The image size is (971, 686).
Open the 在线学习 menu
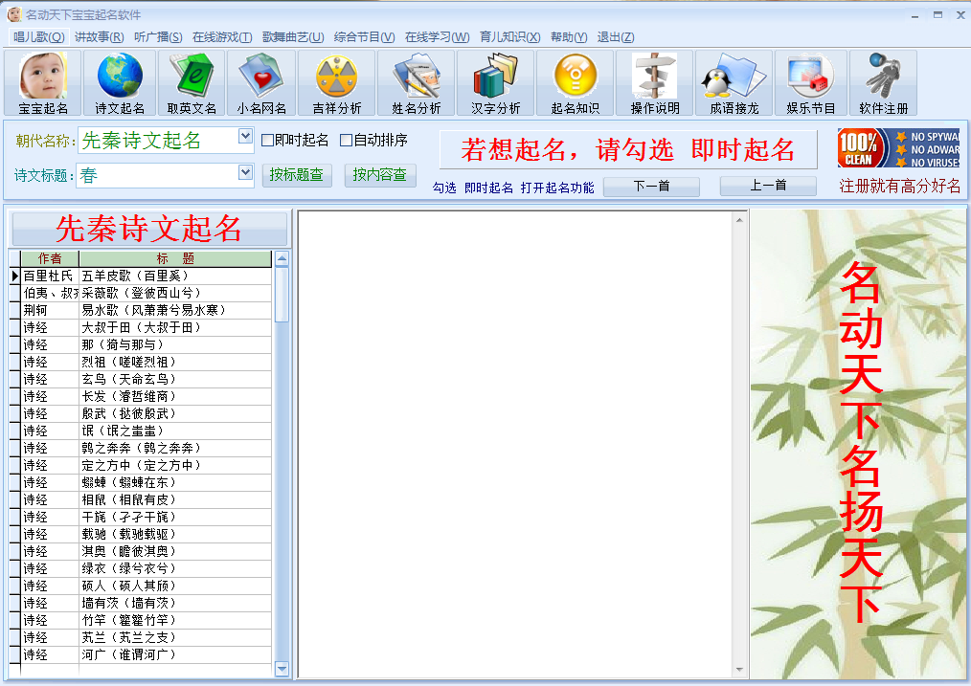438,37
